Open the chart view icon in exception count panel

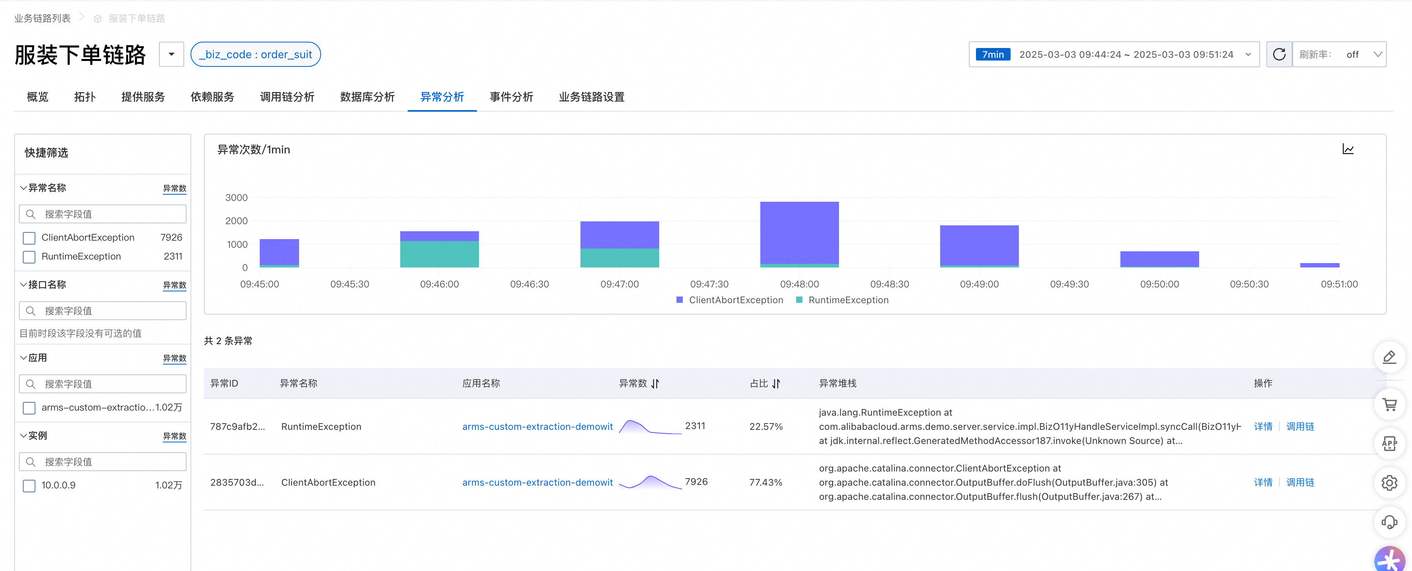click(1348, 149)
